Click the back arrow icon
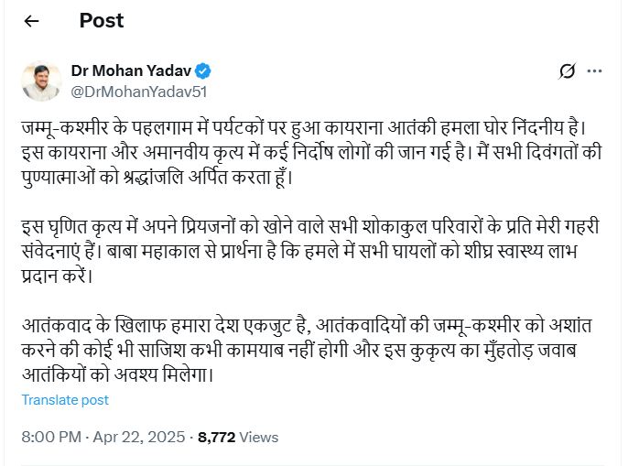This screenshot has height=466, width=628. tap(32, 20)
